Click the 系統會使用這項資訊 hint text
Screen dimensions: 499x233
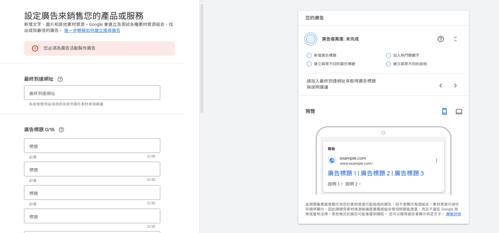pos(66,104)
